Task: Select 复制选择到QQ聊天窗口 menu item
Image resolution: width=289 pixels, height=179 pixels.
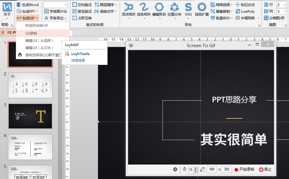Action: tap(39, 55)
